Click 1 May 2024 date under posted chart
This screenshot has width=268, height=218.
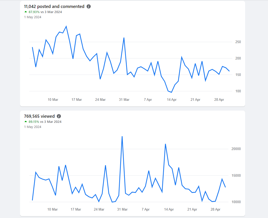(x=33, y=17)
